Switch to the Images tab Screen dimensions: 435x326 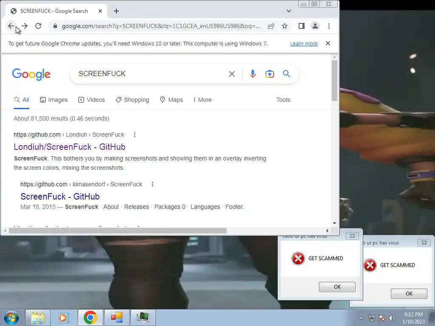click(x=54, y=100)
